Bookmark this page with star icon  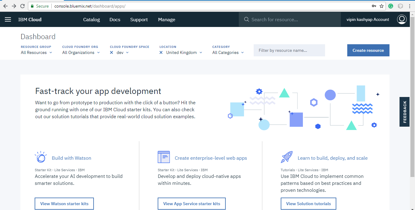pos(382,6)
